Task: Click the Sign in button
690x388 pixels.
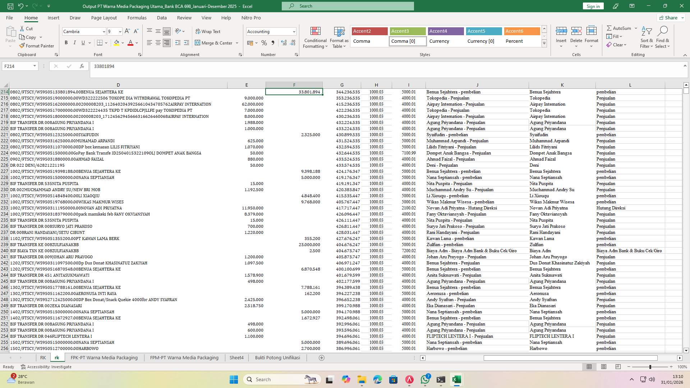Action: (593, 6)
